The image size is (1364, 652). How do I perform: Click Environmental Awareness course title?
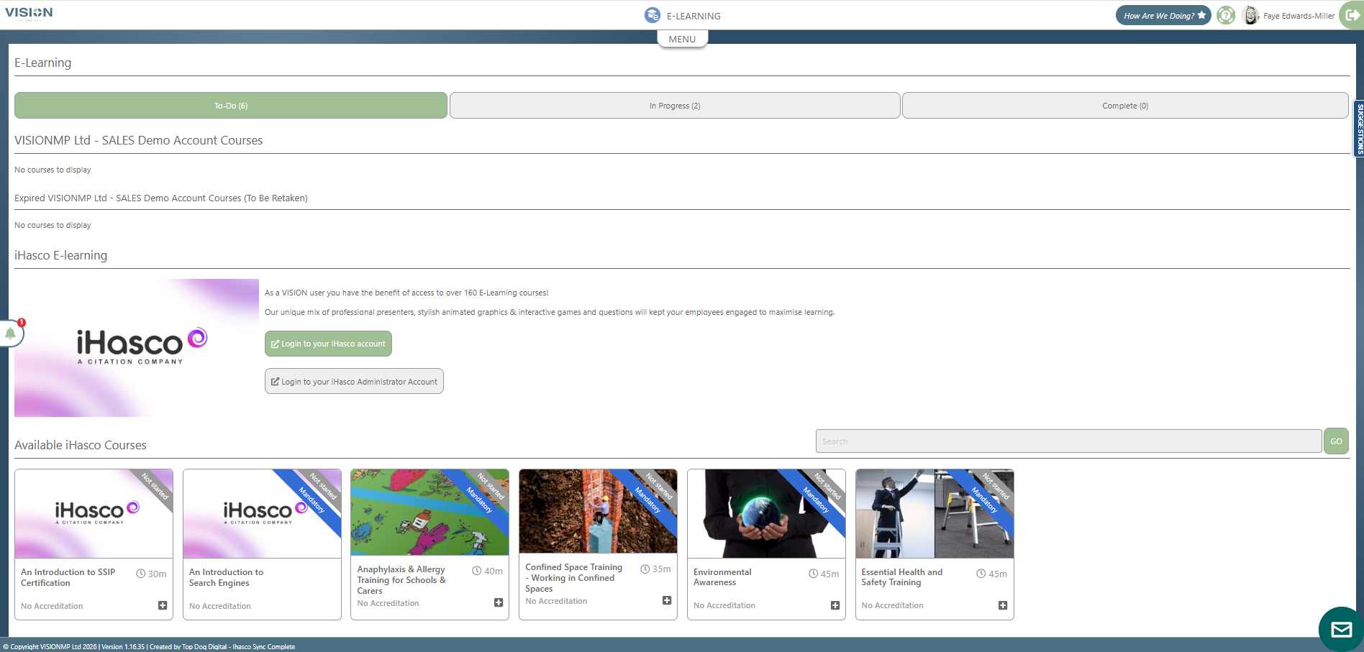coord(722,577)
